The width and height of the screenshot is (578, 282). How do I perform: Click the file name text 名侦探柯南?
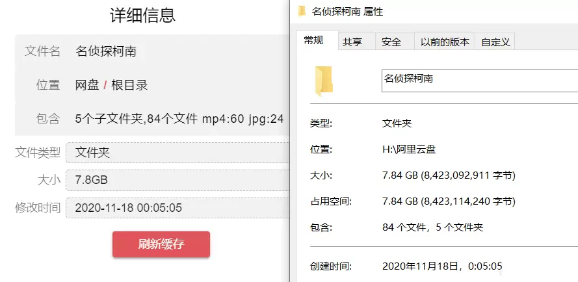[x=106, y=51]
